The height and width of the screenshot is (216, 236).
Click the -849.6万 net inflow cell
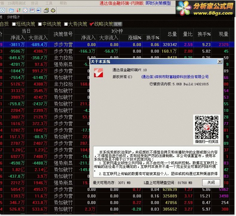pyautogui.click(x=16, y=58)
